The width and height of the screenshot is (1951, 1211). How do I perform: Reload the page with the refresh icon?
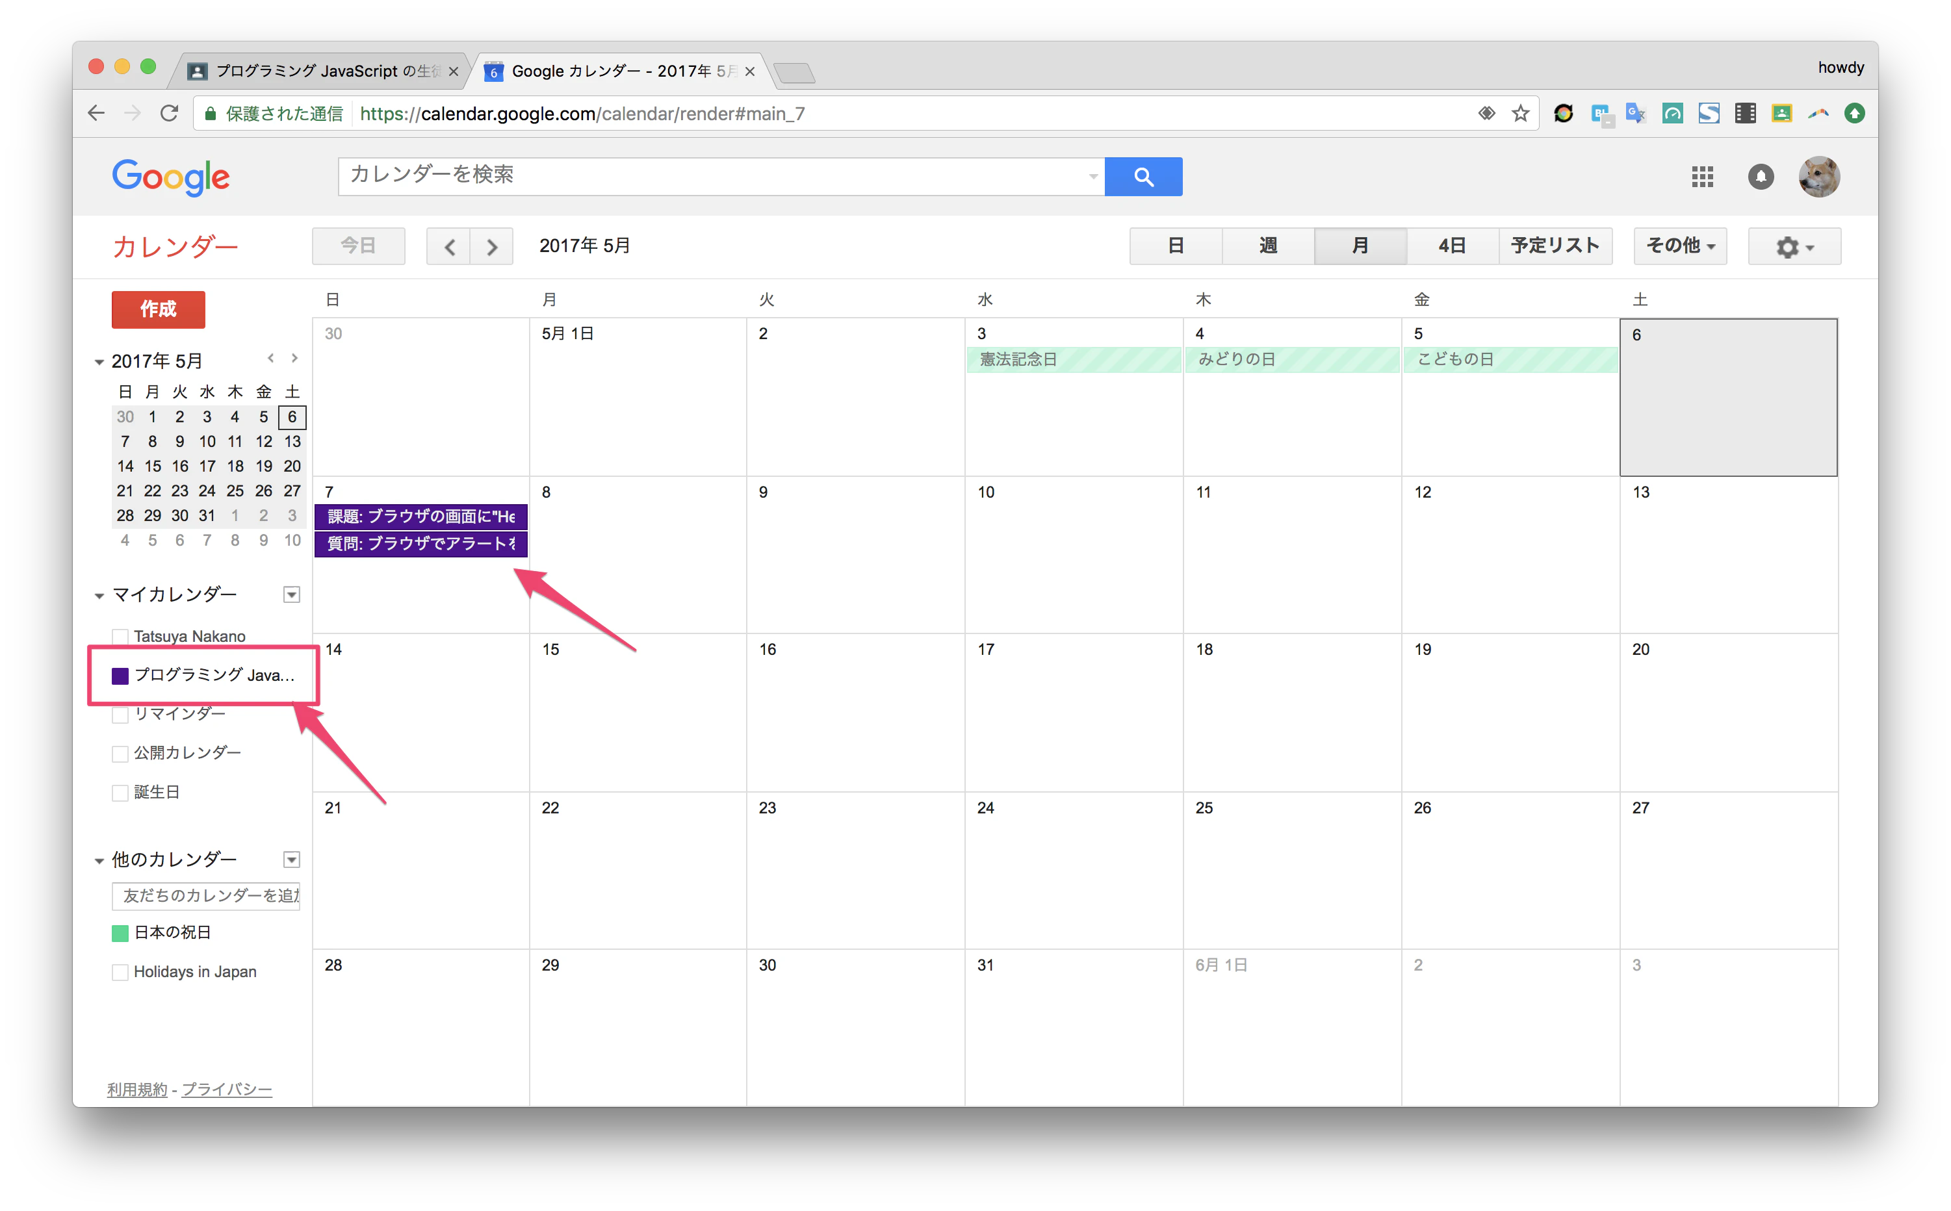(x=168, y=114)
